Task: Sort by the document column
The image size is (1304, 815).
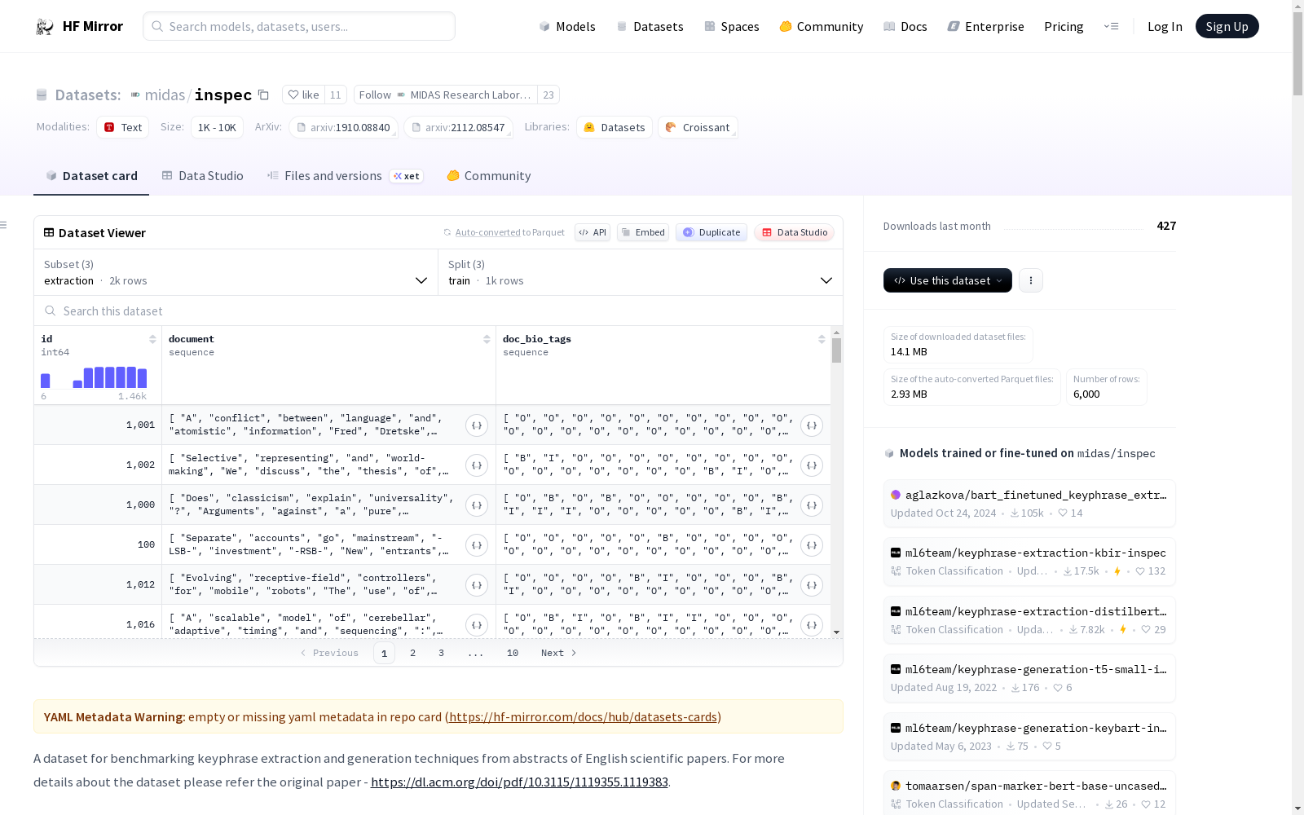Action: (487, 339)
